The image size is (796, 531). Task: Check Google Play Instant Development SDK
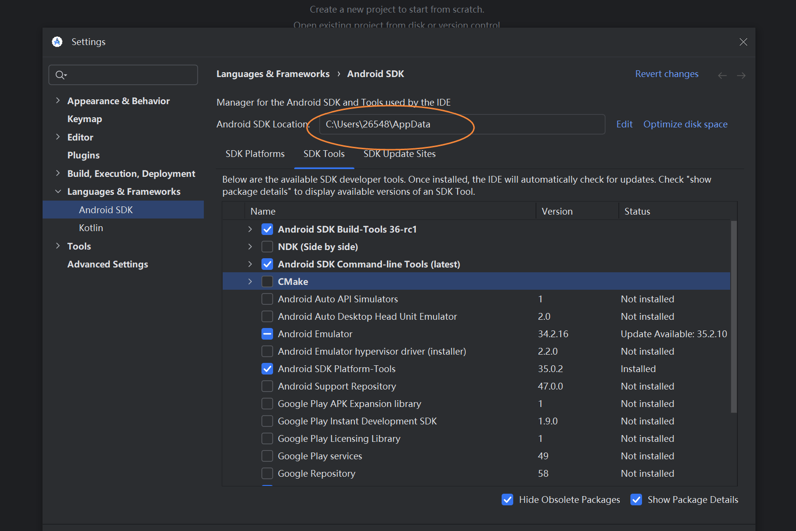267,421
